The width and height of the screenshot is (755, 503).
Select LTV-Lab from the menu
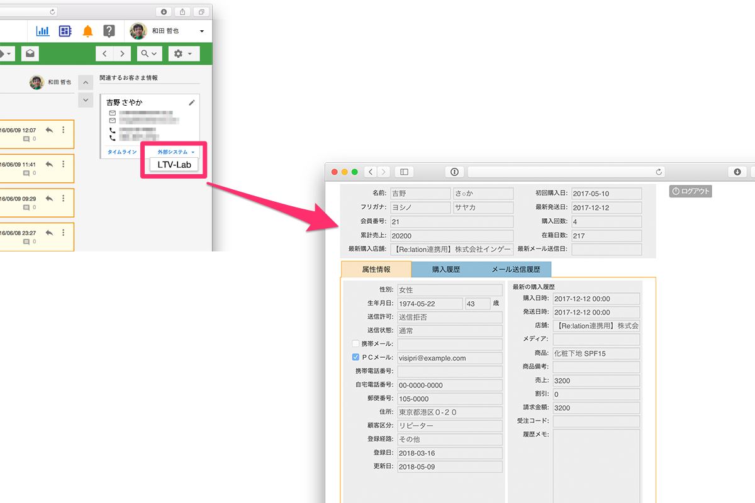click(x=174, y=165)
